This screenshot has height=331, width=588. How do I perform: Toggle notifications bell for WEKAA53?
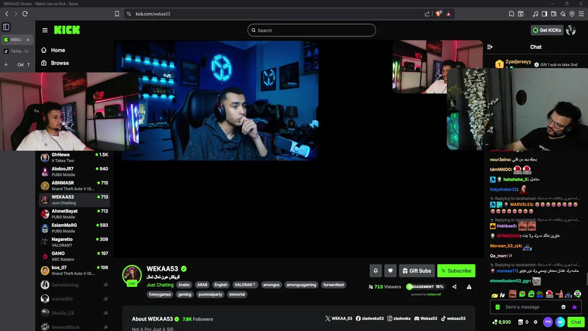(375, 271)
